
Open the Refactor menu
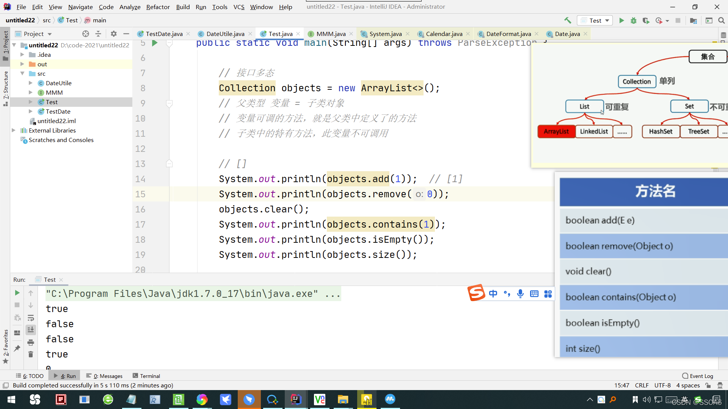[158, 7]
